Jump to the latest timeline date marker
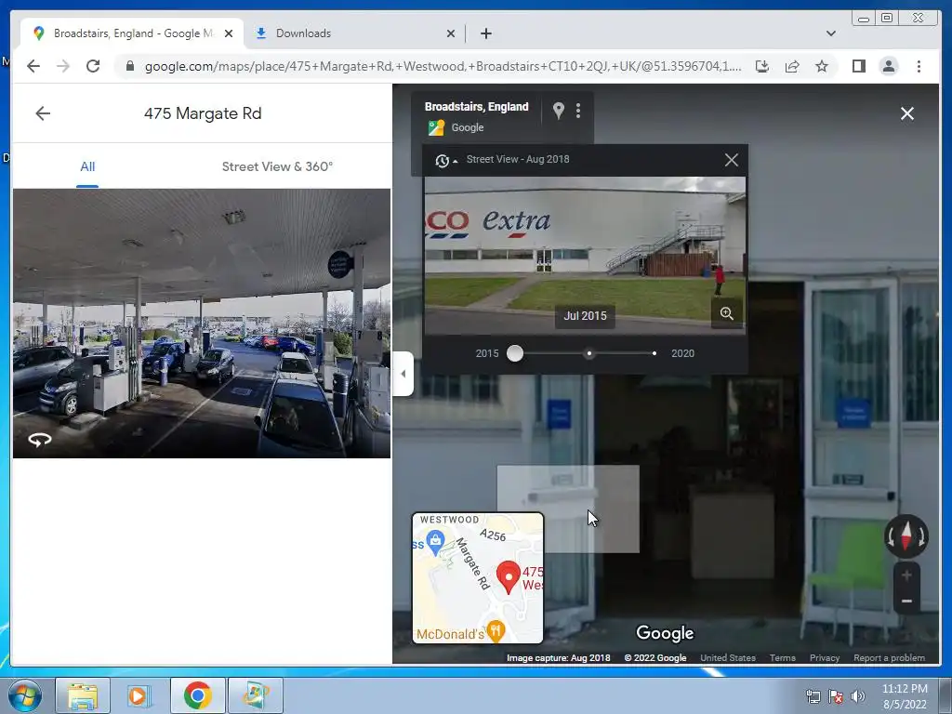Viewport: 952px width, 714px height. (x=654, y=353)
